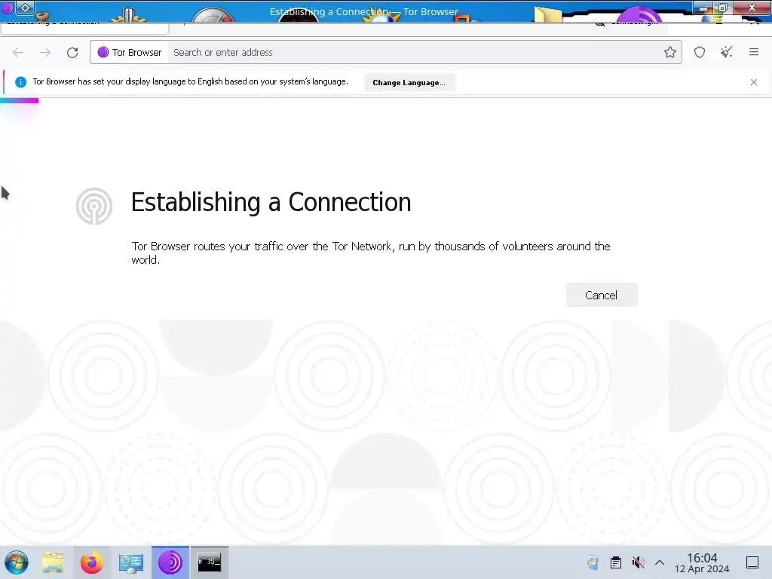Click the onion connection status icon
The height and width of the screenshot is (579, 772).
tap(94, 206)
